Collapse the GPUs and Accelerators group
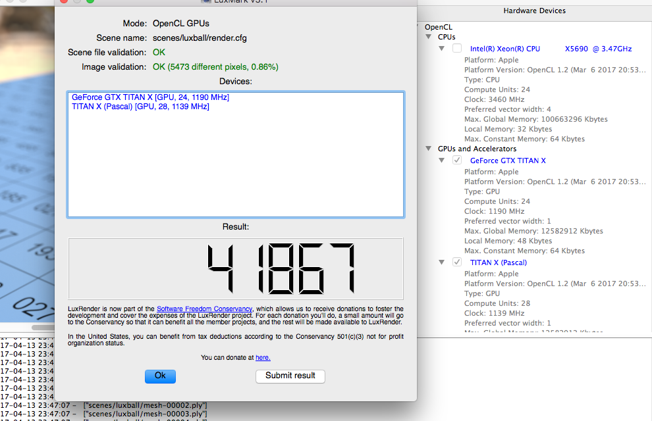Viewport: 652px width, 421px height. point(429,149)
